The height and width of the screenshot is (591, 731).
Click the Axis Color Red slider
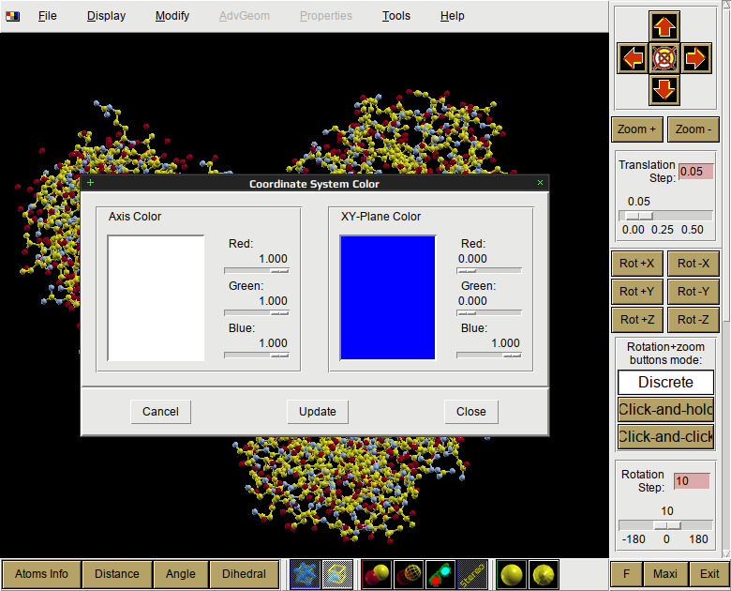coord(257,271)
